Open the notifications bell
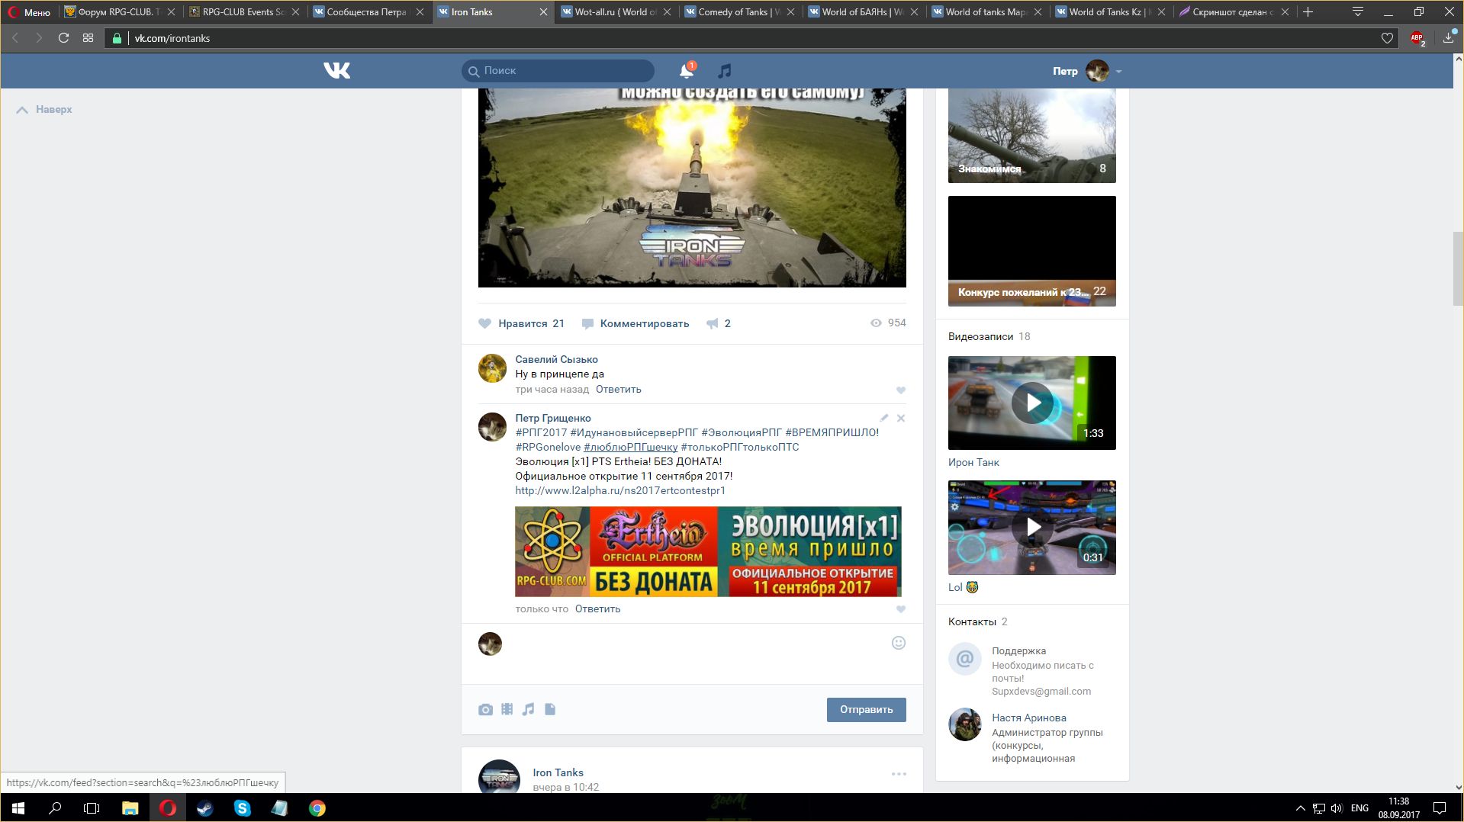The width and height of the screenshot is (1464, 822). click(x=686, y=71)
